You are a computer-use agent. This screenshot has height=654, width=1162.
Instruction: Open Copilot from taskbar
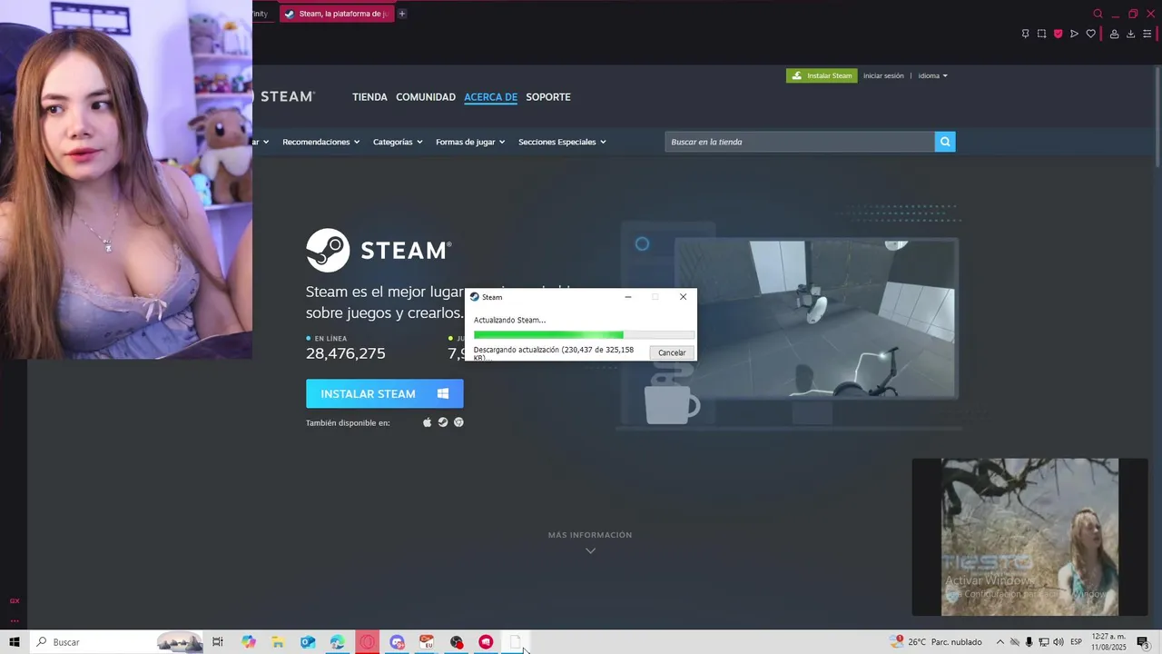tap(249, 642)
